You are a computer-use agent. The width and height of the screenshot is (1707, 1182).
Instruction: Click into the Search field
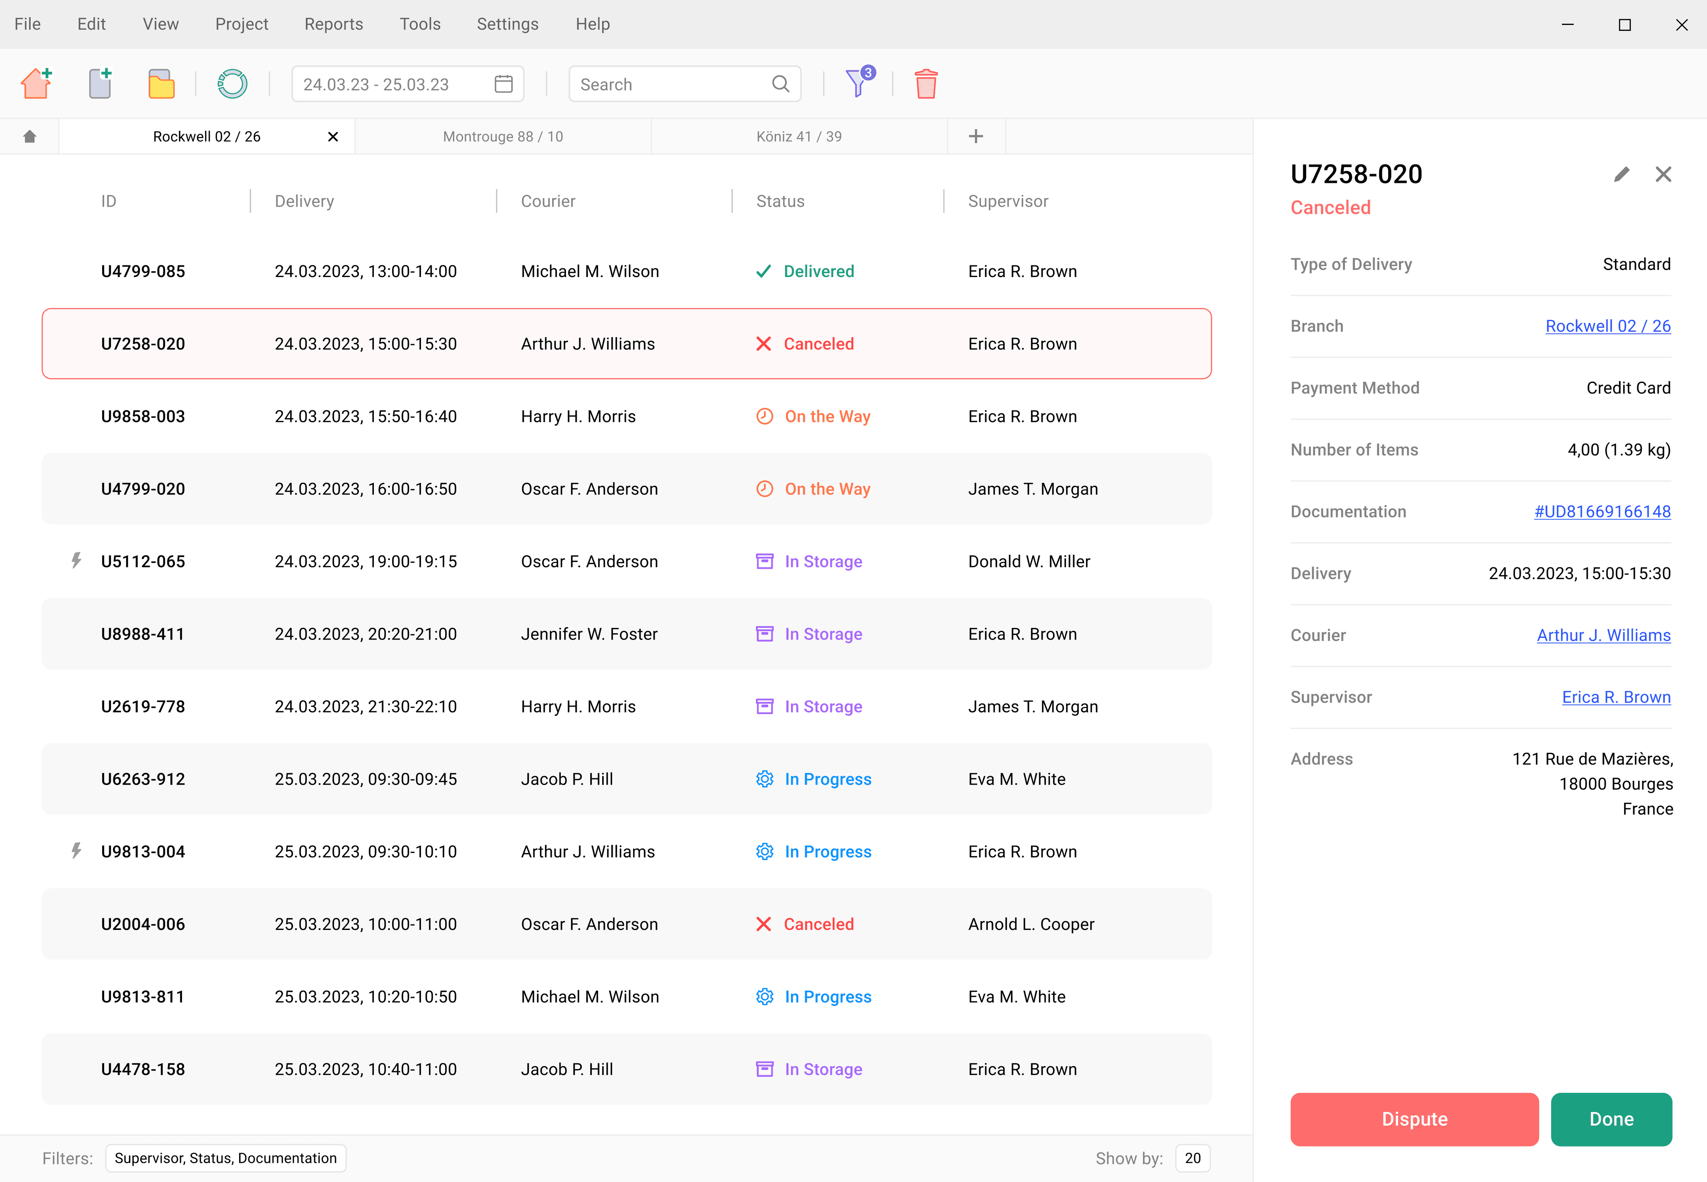click(685, 84)
